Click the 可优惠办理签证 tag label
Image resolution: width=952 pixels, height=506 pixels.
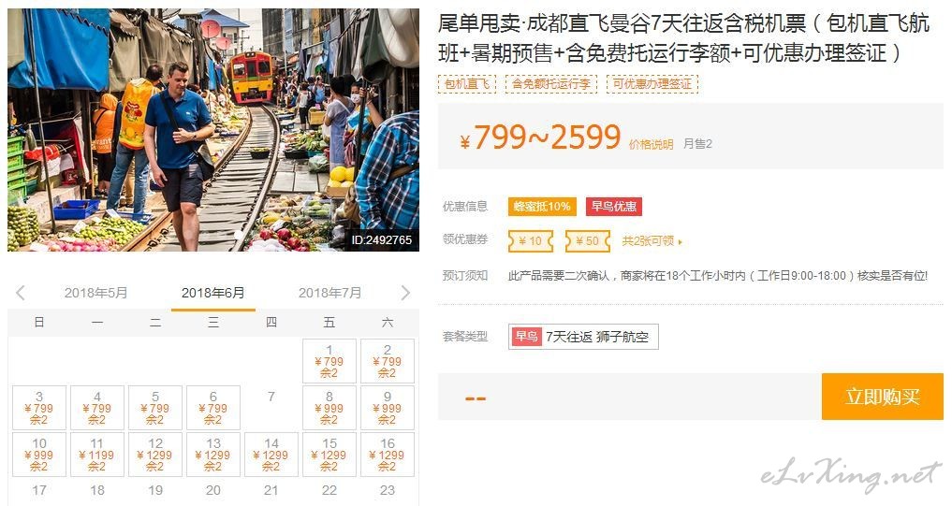pyautogui.click(x=652, y=84)
